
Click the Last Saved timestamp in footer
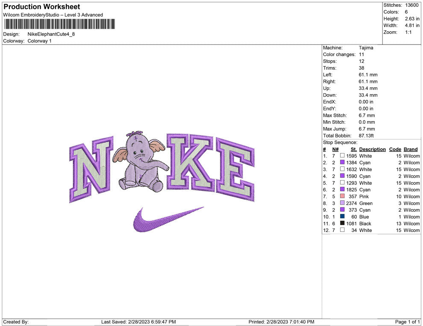tap(138, 322)
